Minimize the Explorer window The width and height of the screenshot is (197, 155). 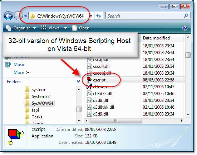coord(164,6)
